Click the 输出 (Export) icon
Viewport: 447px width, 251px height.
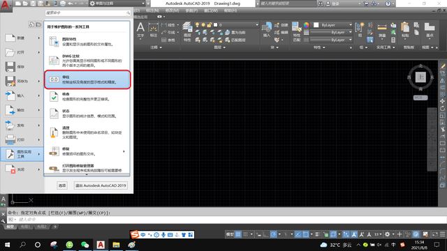(x=10, y=110)
